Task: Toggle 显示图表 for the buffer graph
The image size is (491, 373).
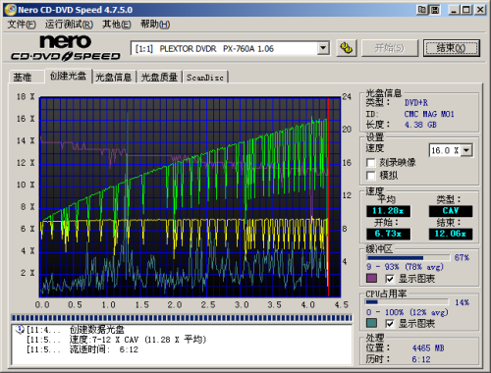Action: [x=389, y=279]
